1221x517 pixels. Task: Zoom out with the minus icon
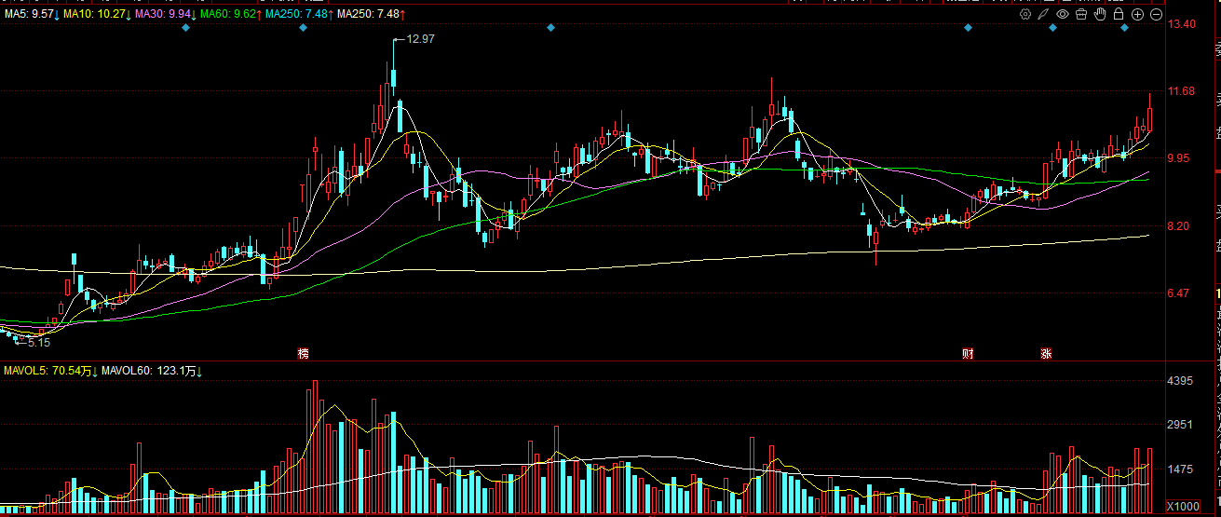click(x=1156, y=15)
